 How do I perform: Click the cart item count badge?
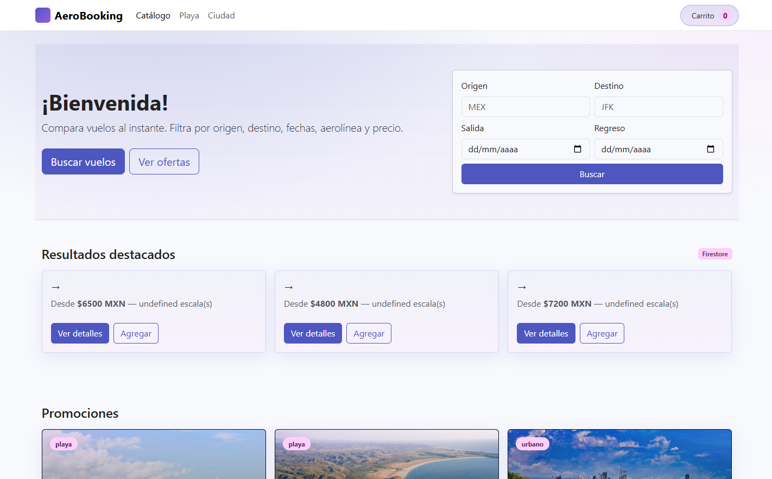[725, 16]
